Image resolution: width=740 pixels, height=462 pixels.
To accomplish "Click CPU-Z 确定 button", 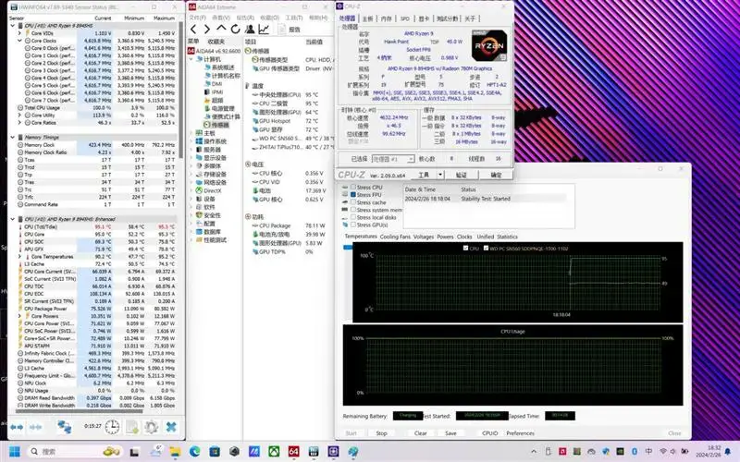I will 496,175.
